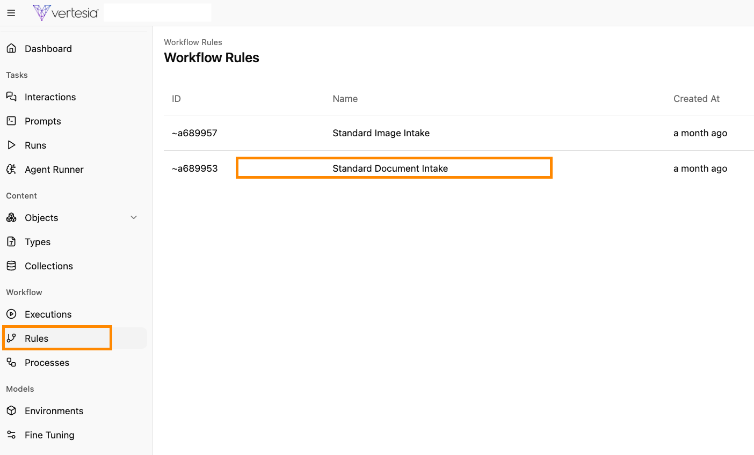Click the Name column header

[345, 98]
